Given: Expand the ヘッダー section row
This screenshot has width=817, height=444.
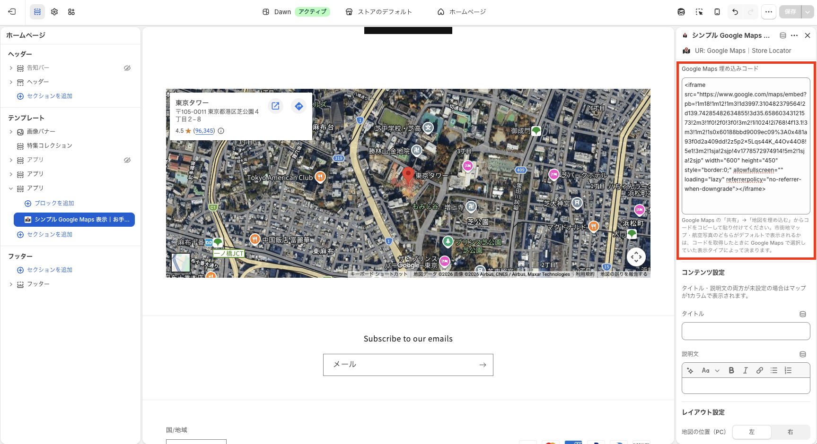Looking at the screenshot, I should click(11, 82).
